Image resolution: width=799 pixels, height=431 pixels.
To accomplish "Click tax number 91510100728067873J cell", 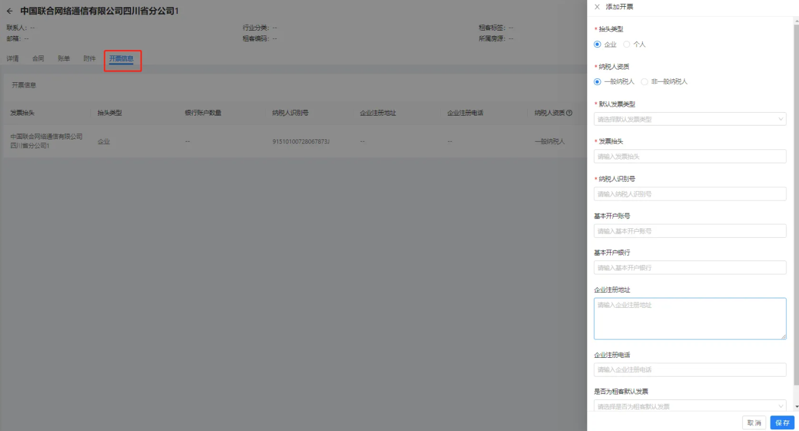I will [x=301, y=142].
